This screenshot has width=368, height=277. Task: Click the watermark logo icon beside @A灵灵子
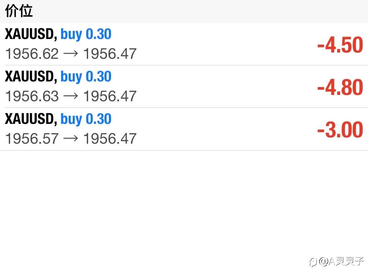click(313, 262)
